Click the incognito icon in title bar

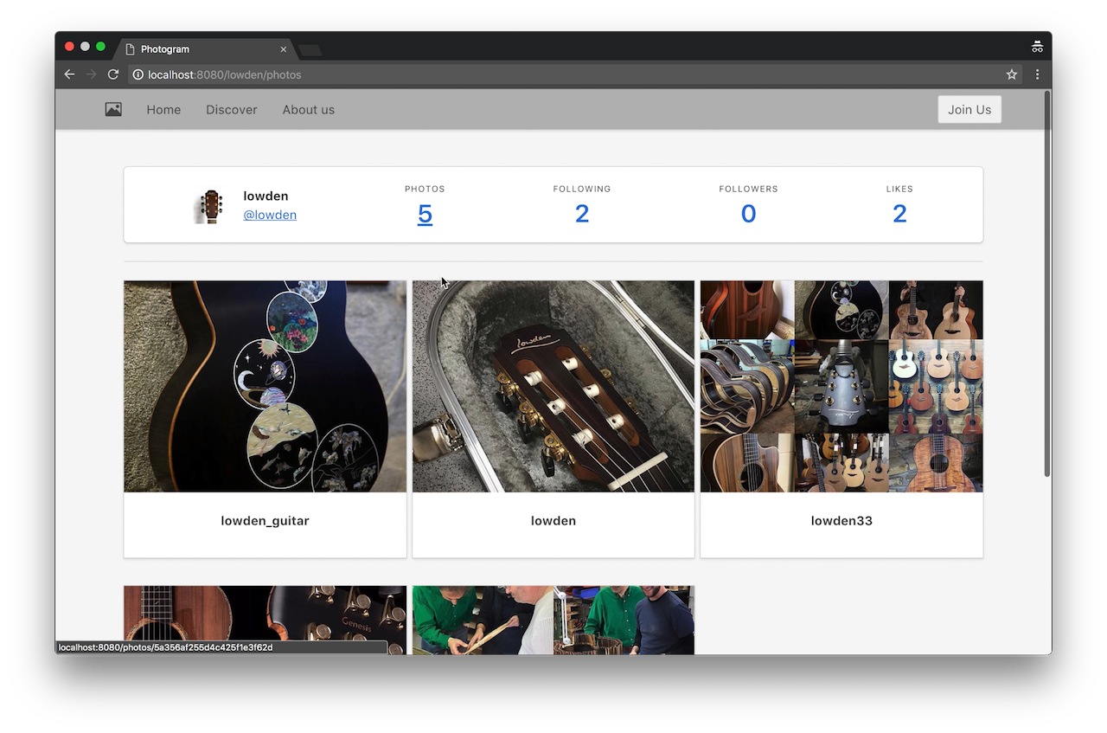tap(1037, 47)
